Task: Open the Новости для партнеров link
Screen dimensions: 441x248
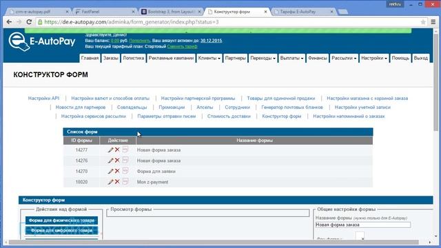Action: pos(81,107)
